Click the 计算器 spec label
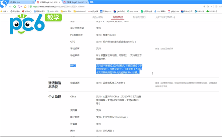The image size is (222, 137). (74, 124)
